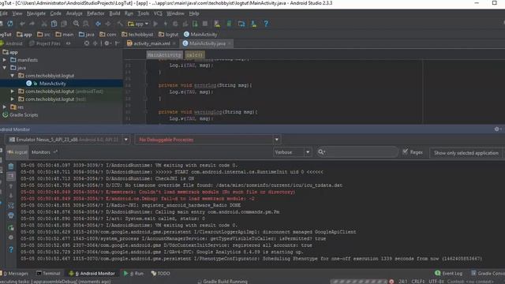Click the Debug app bug icon
Screen dimensions: 505x284
click(175, 24)
